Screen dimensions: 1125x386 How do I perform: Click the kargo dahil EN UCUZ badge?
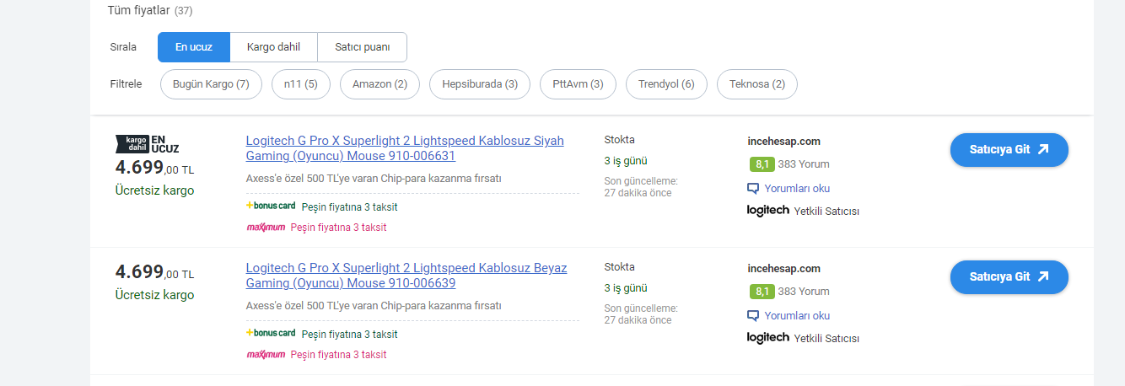point(147,143)
